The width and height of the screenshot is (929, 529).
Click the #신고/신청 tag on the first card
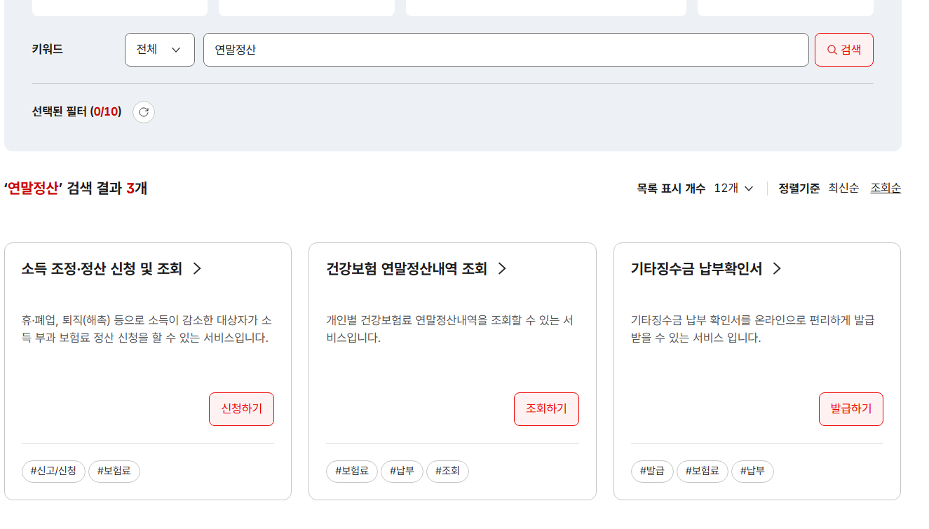tap(53, 471)
